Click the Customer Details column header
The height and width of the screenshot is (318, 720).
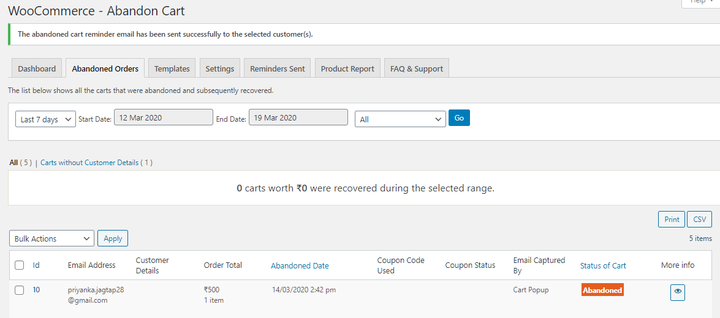[x=153, y=265]
